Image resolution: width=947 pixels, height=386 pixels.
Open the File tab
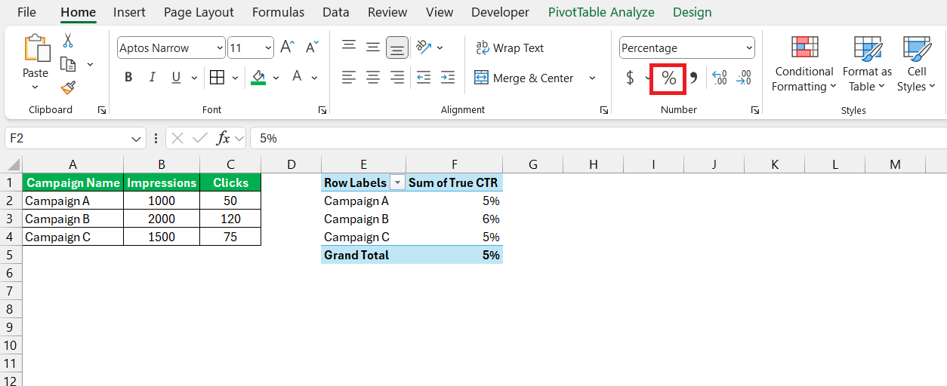(x=26, y=12)
